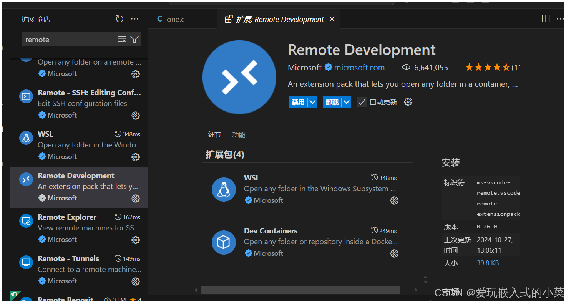This screenshot has width=566, height=303.
Task: Select the Remote Explorer extension in list
Action: point(79,229)
